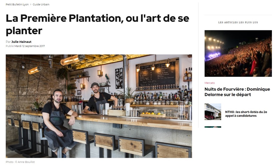Click the Publié label before the date
This screenshot has height=166, width=275.
coord(10,46)
